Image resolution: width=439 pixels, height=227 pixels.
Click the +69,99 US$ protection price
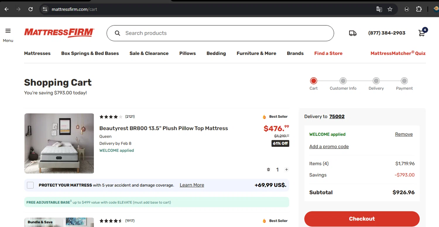coord(270,185)
